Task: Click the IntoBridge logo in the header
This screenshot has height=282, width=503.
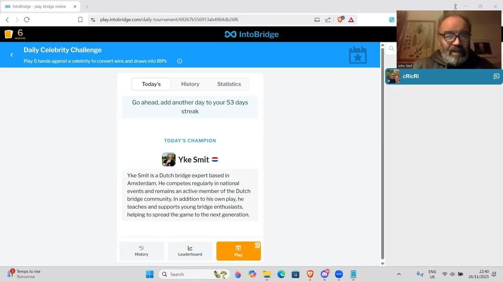Action: tap(251, 34)
